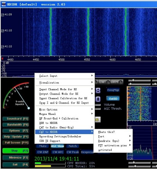Click the green Stop [F2] button

(x=16, y=151)
